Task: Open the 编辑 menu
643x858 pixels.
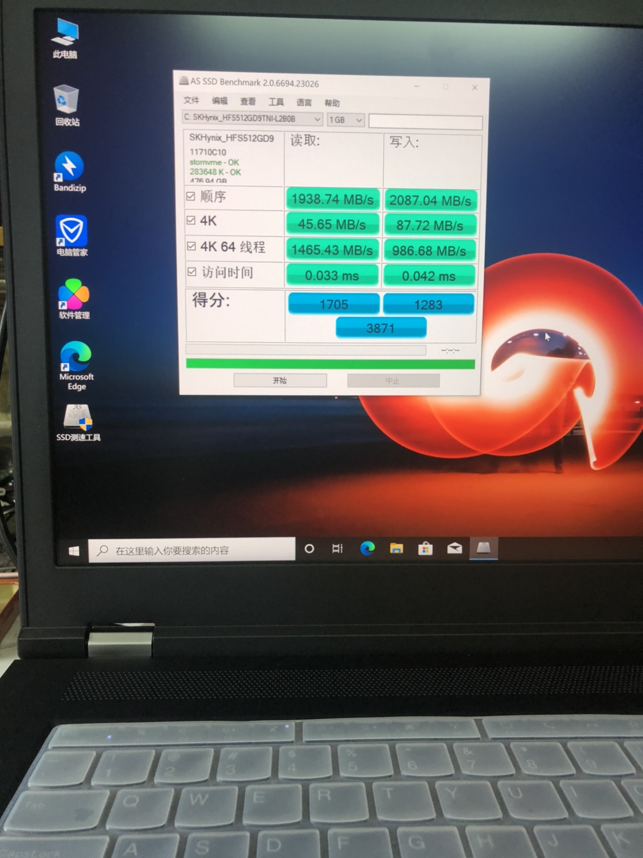Action: tap(219, 101)
